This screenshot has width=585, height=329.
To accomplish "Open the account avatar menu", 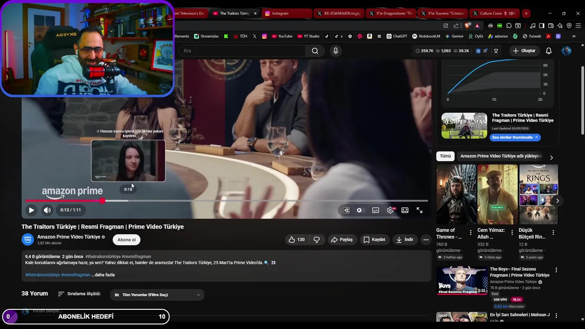I will (x=566, y=51).
